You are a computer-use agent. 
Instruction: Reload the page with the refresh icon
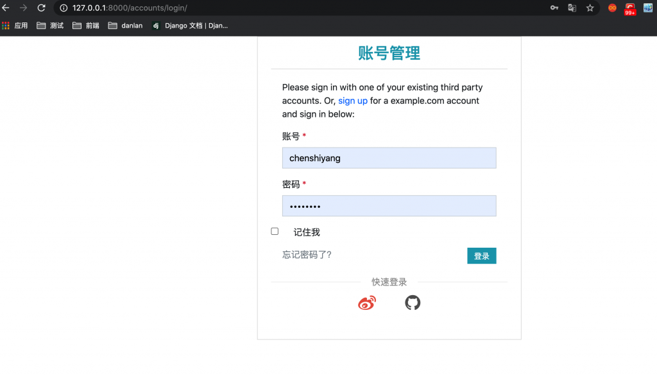(41, 8)
